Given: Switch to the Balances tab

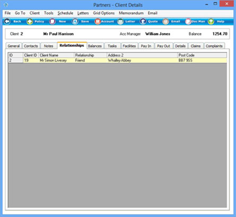Looking at the screenshot, I should click(95, 46).
